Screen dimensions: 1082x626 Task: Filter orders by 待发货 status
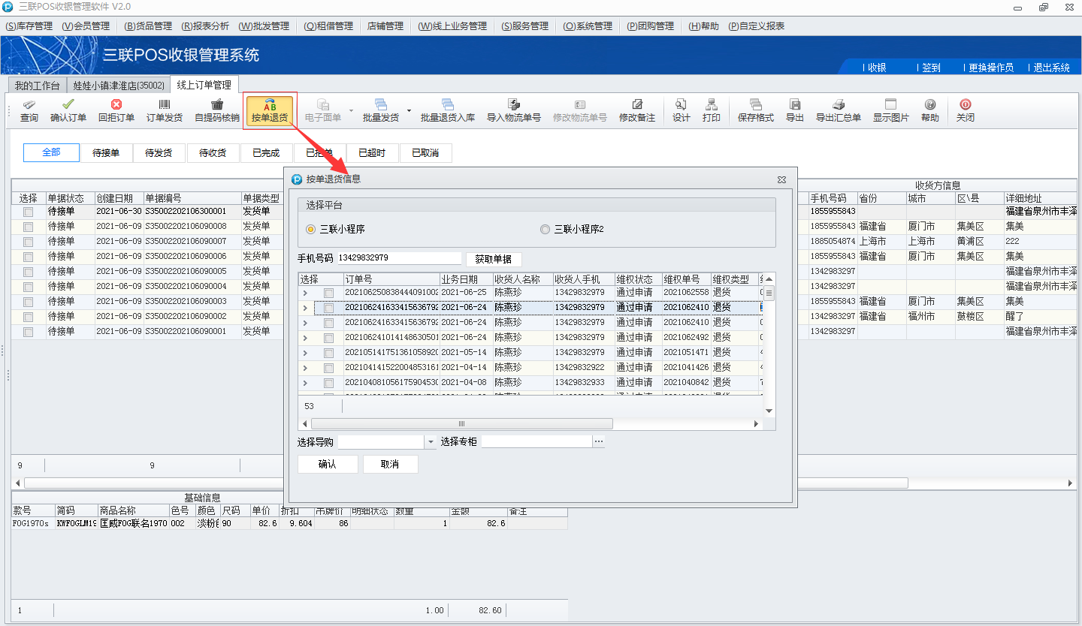[159, 153]
